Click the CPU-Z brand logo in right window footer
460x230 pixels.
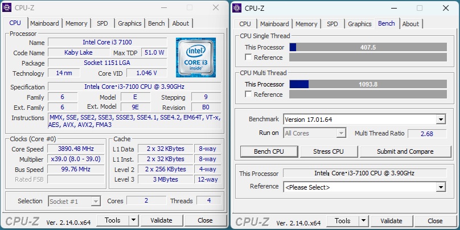click(252, 222)
